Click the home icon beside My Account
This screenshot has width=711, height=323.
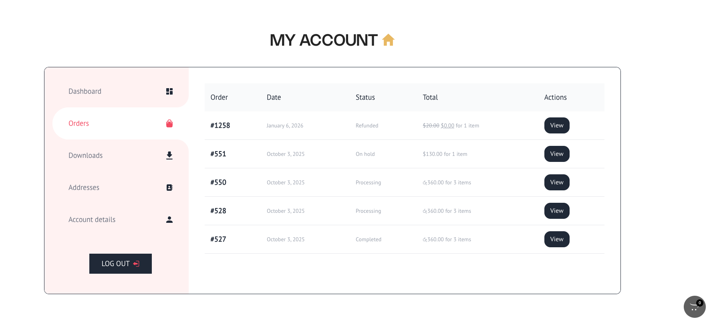click(x=388, y=40)
